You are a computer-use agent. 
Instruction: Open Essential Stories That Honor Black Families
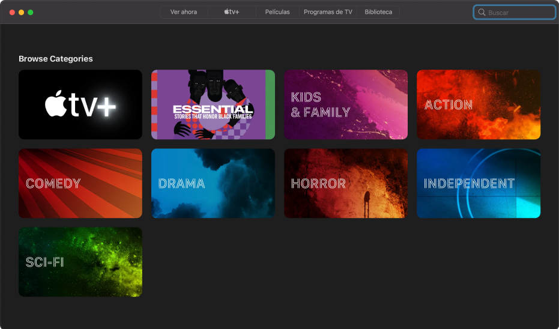pyautogui.click(x=213, y=104)
